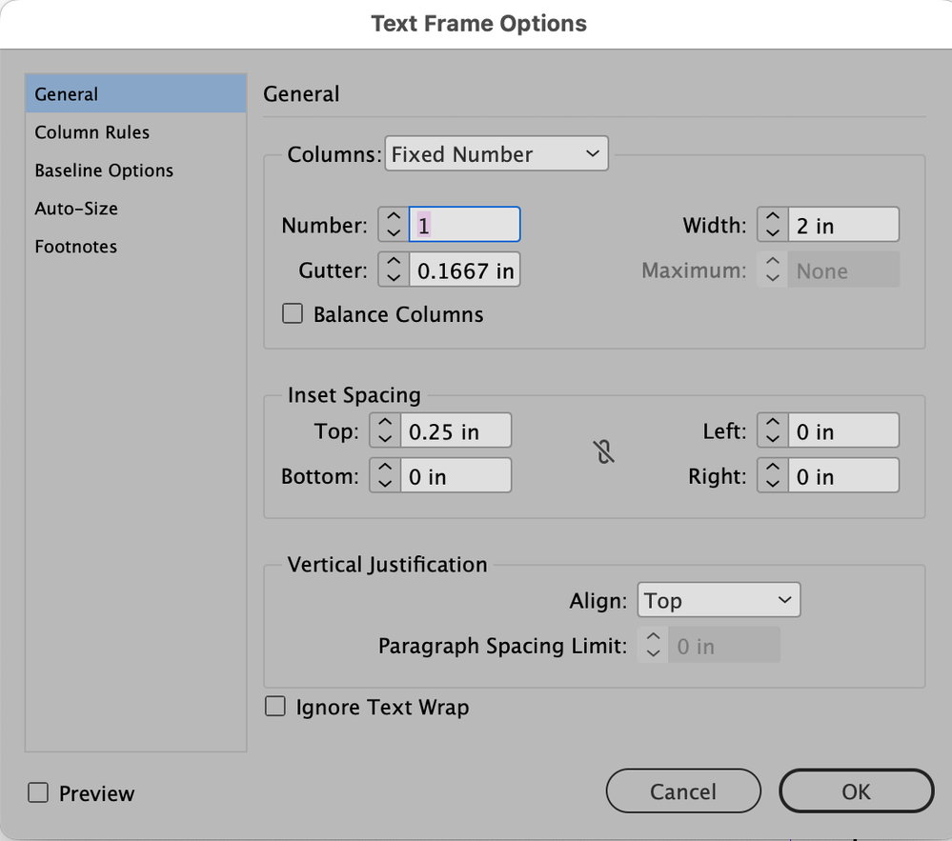The width and height of the screenshot is (952, 841).
Task: Click the inset spacing chain link icon
Action: 605,453
